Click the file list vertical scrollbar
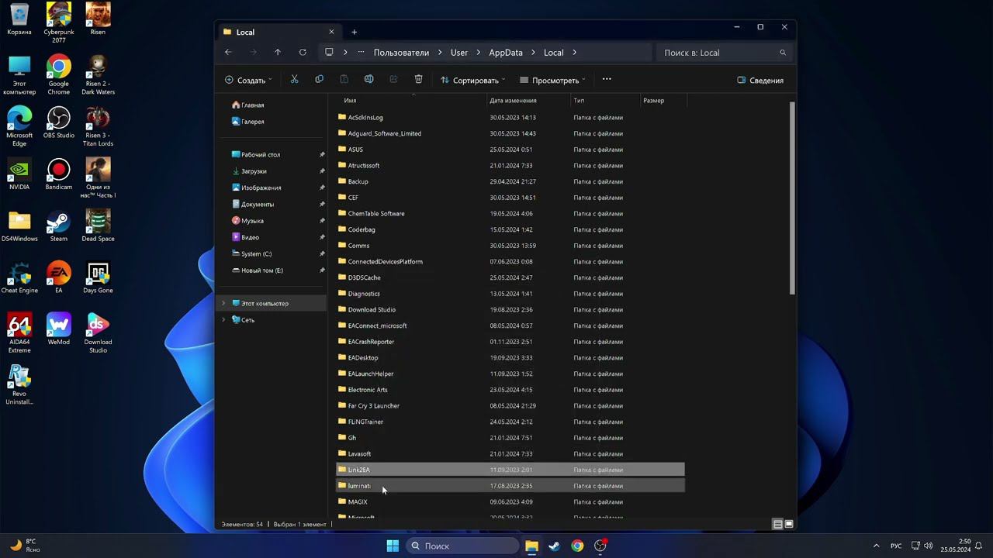993x558 pixels. 792,198
